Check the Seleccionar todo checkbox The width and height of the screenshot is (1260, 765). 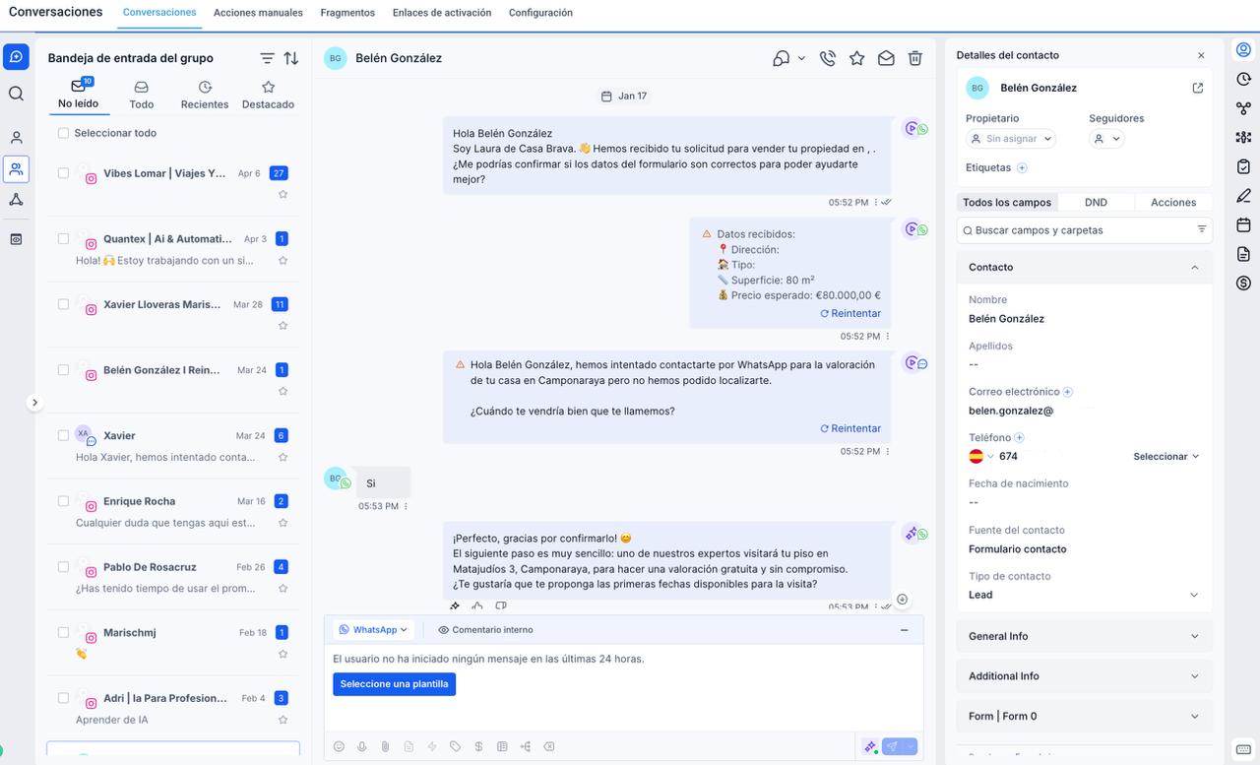click(64, 133)
